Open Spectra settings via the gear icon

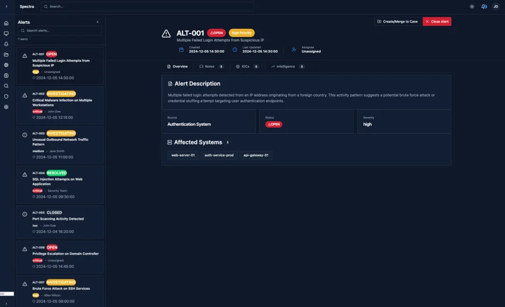click(5, 106)
